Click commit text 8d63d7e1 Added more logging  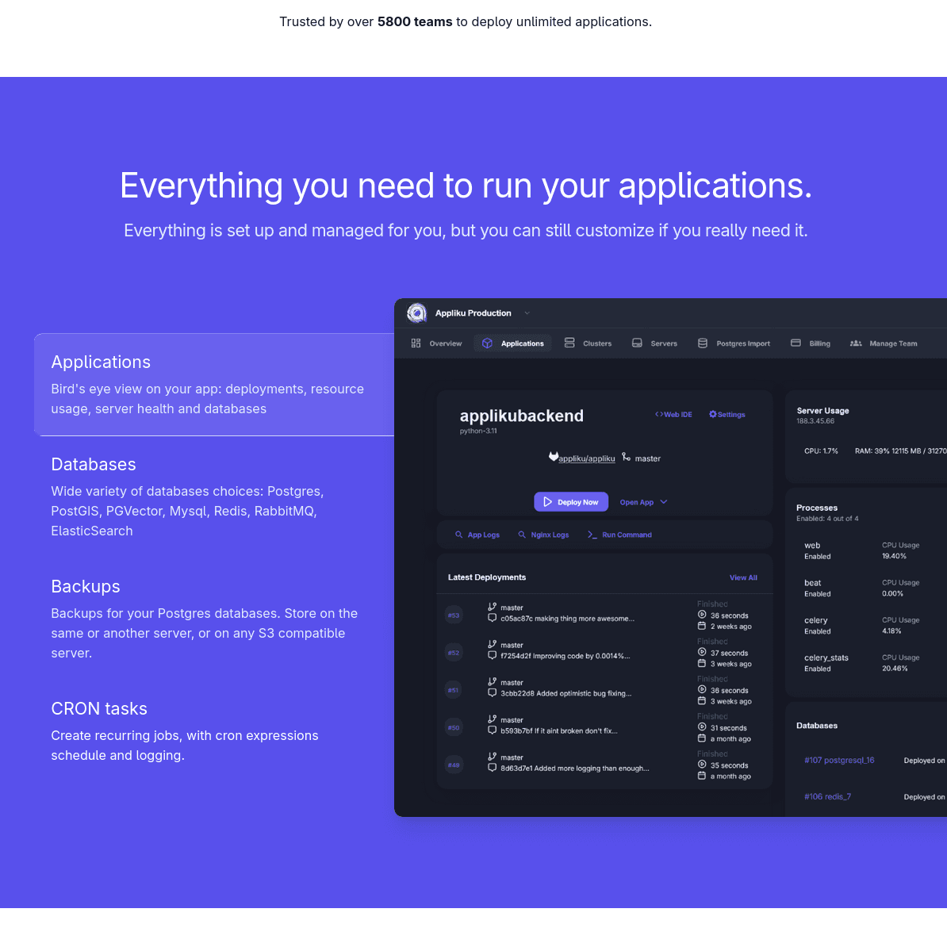[x=574, y=769]
